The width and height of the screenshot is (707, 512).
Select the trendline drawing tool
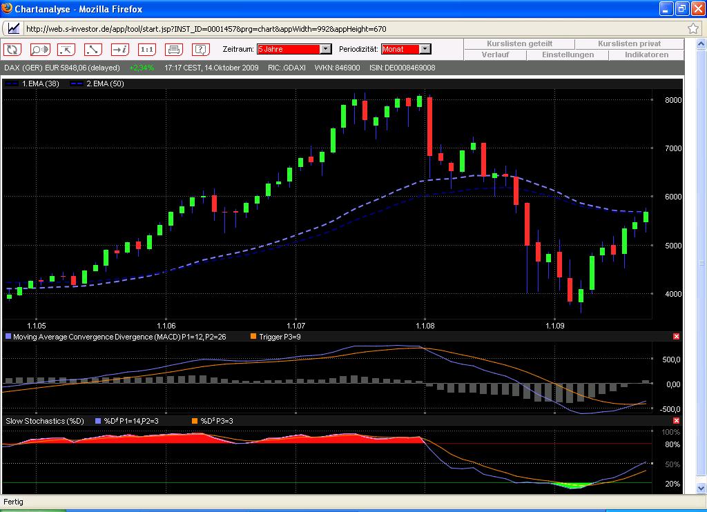click(93, 50)
